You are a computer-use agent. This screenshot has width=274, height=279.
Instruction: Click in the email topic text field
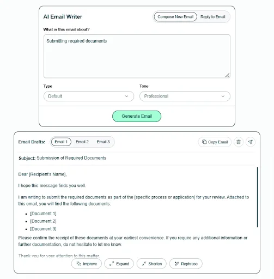137,56
